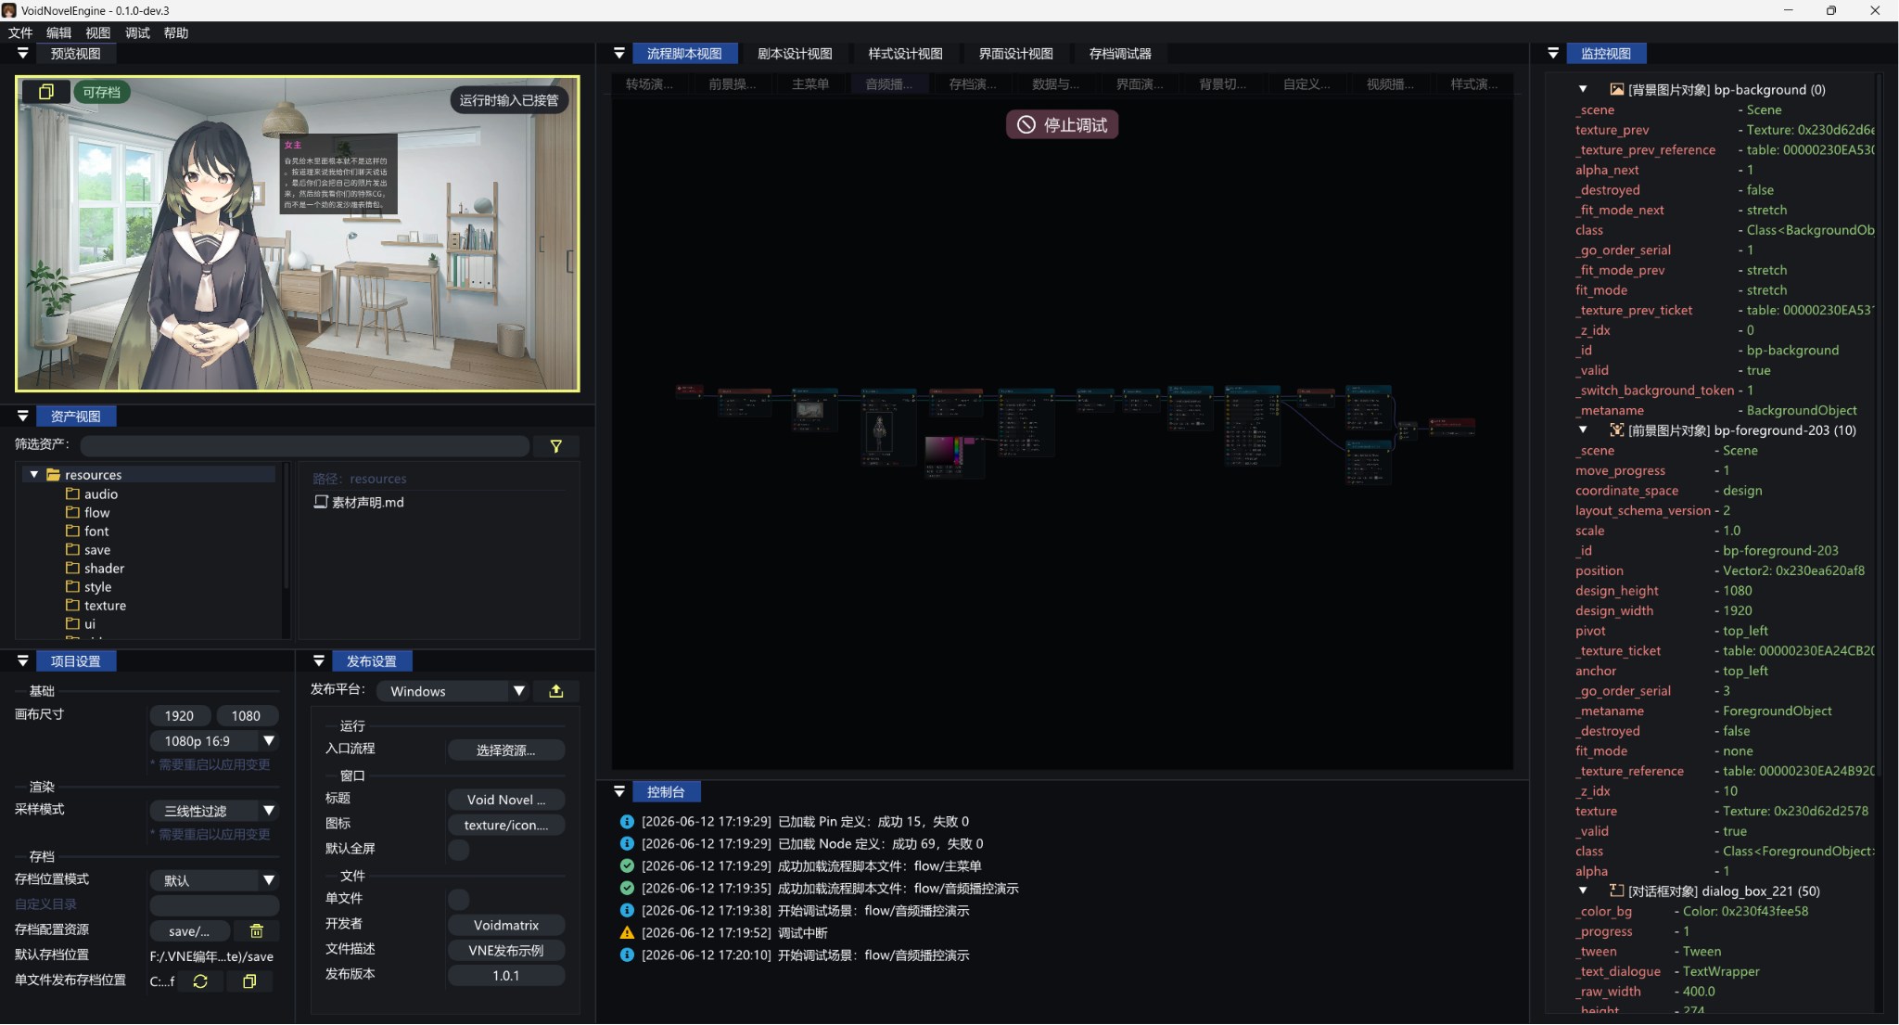Image resolution: width=1899 pixels, height=1025 pixels.
Task: Click the character node thumbnail in flow graph
Action: 880,432
